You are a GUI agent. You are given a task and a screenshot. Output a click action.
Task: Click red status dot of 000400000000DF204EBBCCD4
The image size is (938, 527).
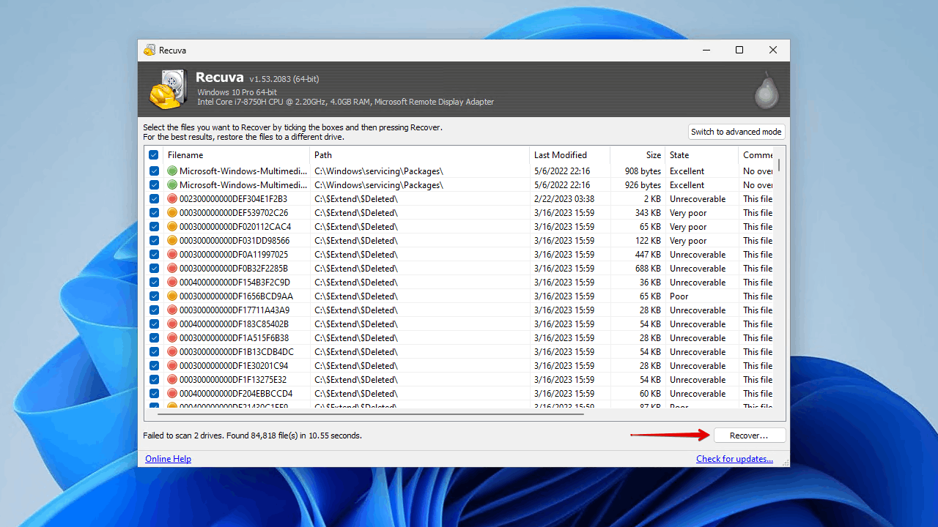click(172, 394)
